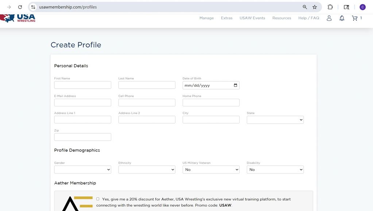Viewport: 373px width, 211px height.
Task: Open the Manage menu
Action: [206, 18]
